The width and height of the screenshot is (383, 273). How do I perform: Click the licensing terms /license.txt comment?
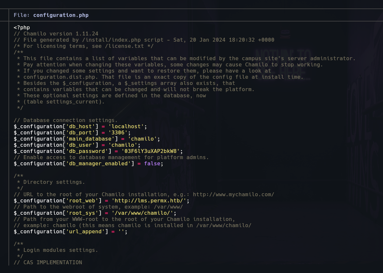(83, 46)
